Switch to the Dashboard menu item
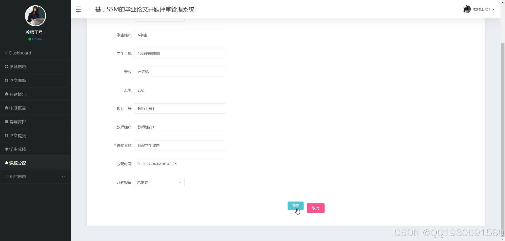 point(20,53)
